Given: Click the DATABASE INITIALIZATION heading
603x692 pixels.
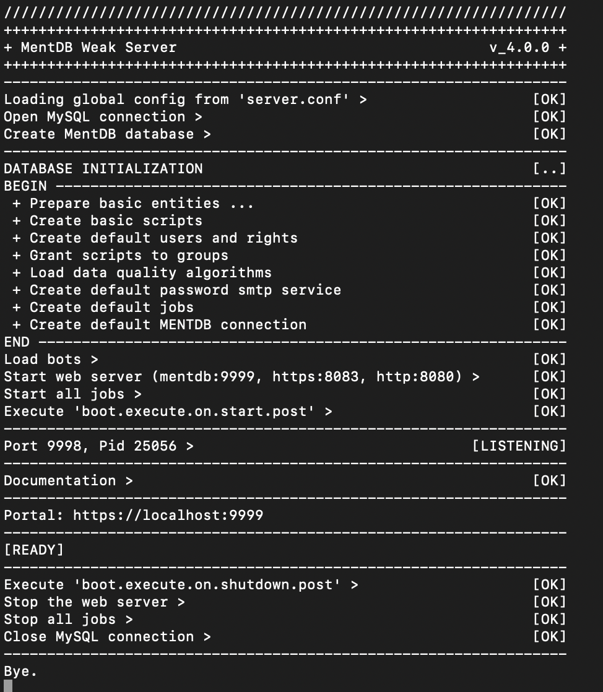Looking at the screenshot, I should coord(103,168).
